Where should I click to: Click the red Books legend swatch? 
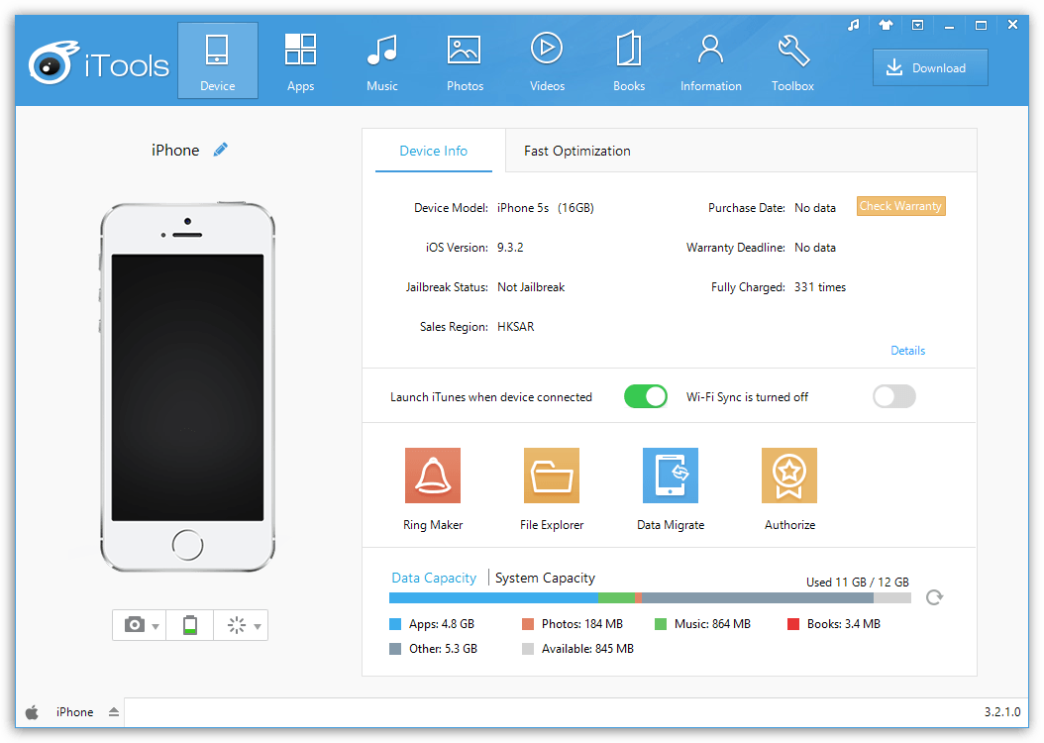coord(793,624)
